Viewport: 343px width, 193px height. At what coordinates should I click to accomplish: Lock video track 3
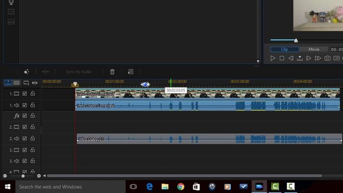pos(33,150)
